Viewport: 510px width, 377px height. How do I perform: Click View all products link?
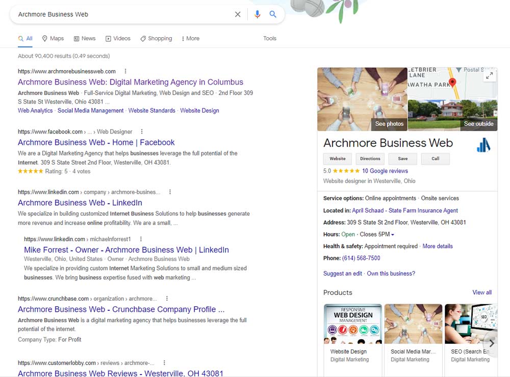click(x=482, y=292)
